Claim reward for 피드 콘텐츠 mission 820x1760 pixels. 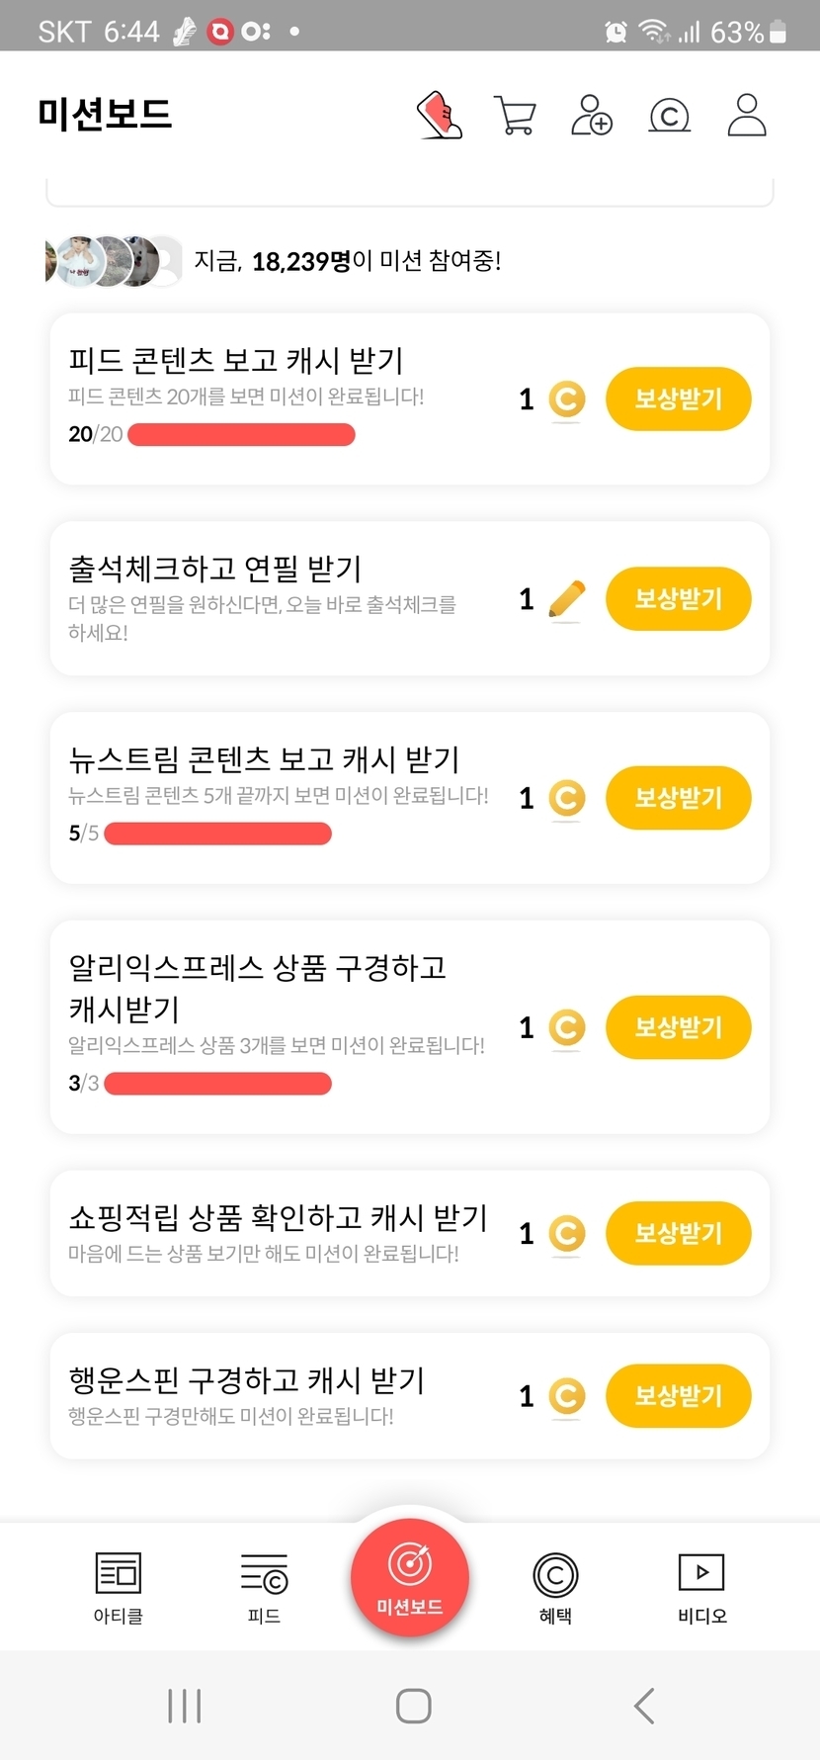click(678, 399)
